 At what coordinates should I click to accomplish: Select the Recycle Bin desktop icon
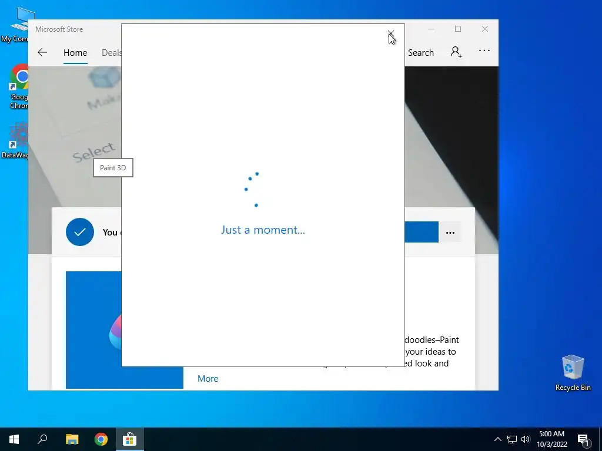coord(573,372)
